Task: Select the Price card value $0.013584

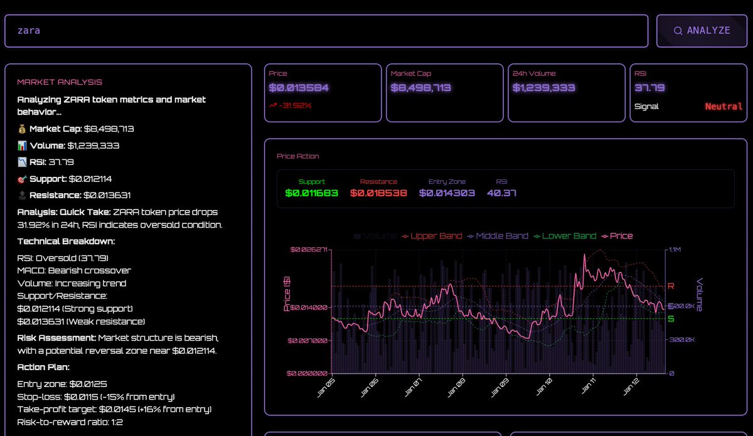Action: click(299, 88)
